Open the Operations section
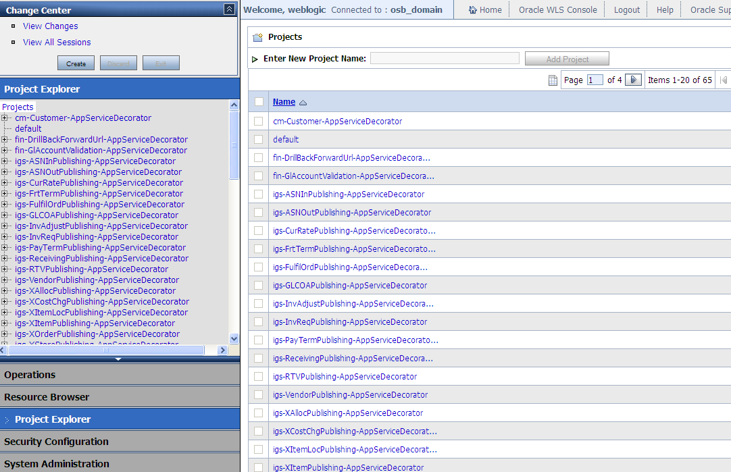This screenshot has height=472, width=731. [x=120, y=375]
